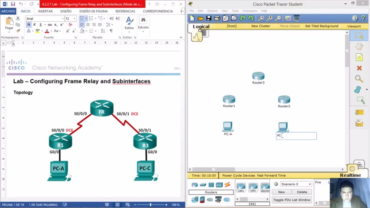Open the font size 12 dropdown

[74, 18]
